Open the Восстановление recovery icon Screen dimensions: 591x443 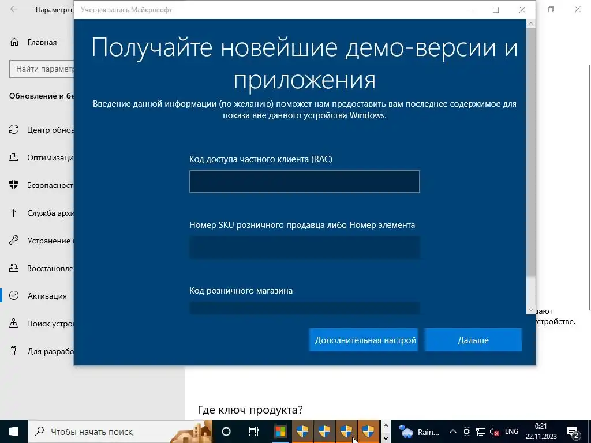click(14, 268)
